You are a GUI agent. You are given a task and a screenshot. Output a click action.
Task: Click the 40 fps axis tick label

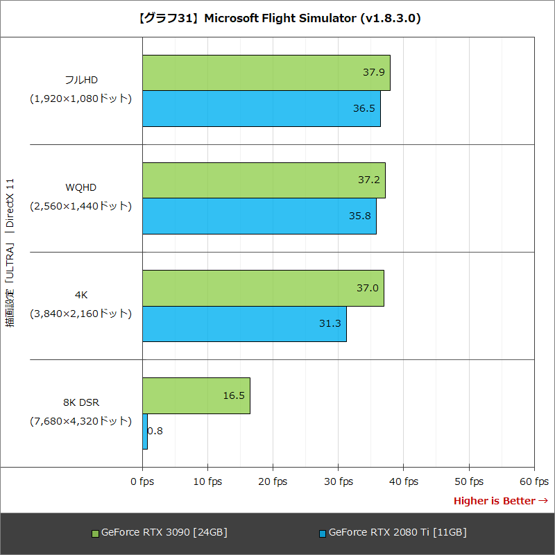click(404, 481)
